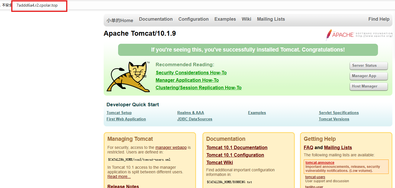Click the Manager App button

point(368,76)
